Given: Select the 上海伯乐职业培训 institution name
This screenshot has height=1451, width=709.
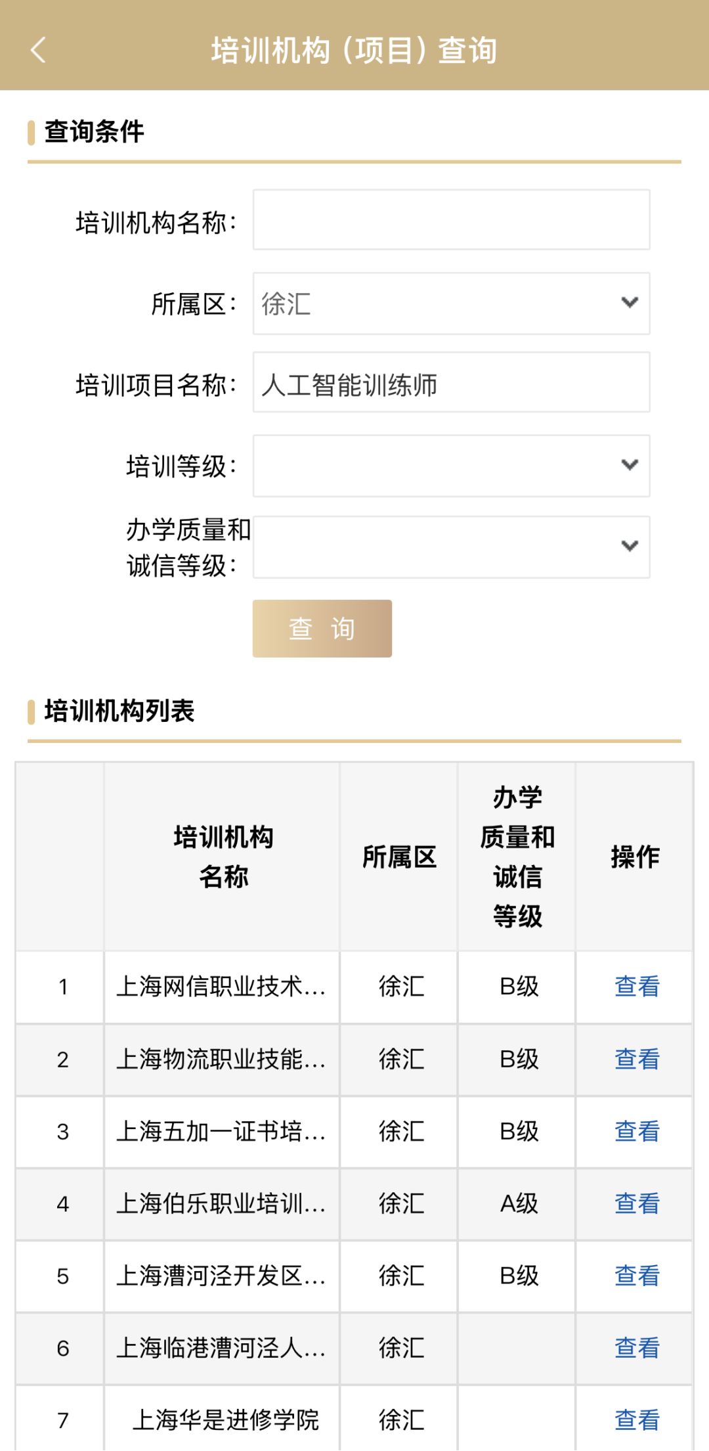Looking at the screenshot, I should pyautogui.click(x=221, y=1204).
